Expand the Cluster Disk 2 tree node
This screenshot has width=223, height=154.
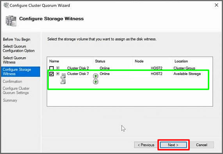click(x=58, y=68)
